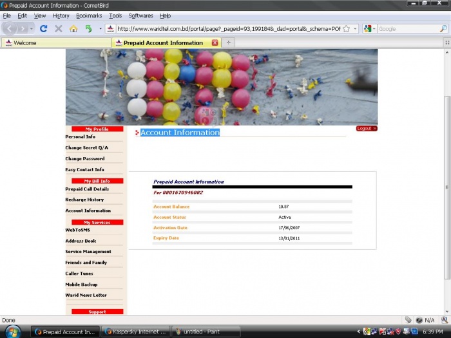Show hidden tray icons arrow
The image size is (451, 338).
click(x=358, y=332)
